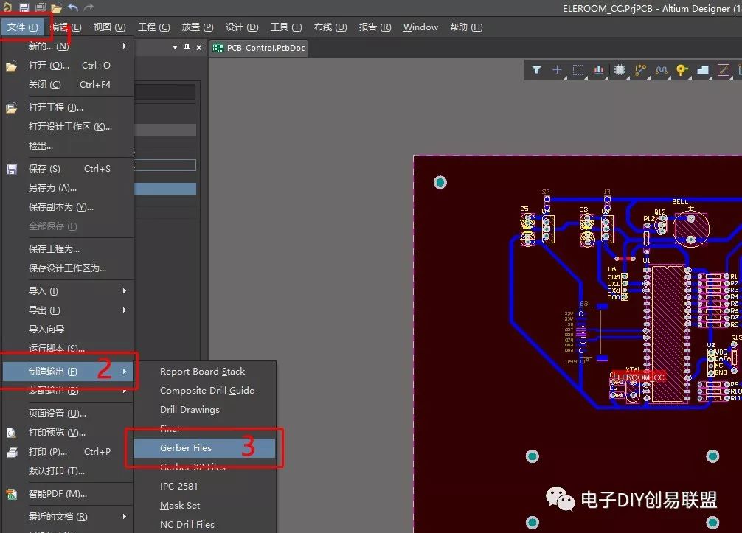Choose 默认打印 (T)... menu entry
This screenshot has height=533, width=742.
click(68, 471)
